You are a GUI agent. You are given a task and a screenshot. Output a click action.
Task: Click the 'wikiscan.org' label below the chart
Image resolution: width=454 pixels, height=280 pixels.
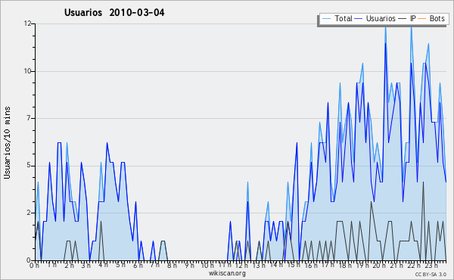coord(227,273)
